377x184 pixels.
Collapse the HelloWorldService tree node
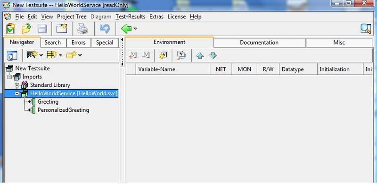(17, 94)
